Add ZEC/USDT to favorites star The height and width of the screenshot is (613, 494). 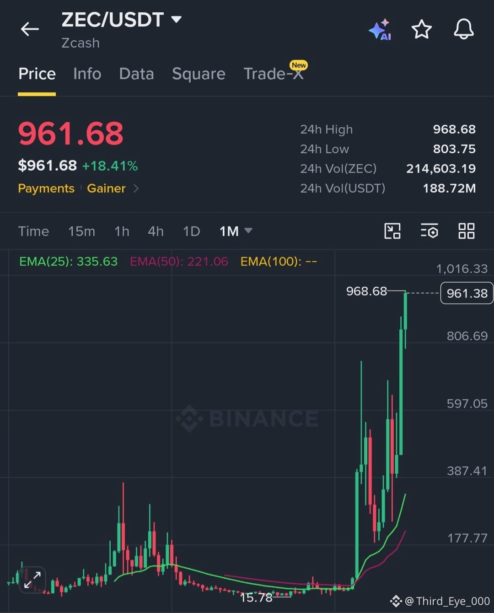[x=421, y=29]
